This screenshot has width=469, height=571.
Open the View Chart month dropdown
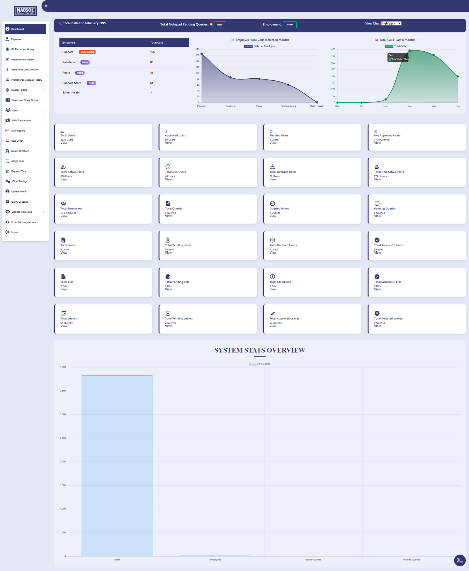391,23
